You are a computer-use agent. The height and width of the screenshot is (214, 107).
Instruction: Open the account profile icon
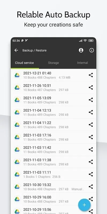tap(81, 50)
